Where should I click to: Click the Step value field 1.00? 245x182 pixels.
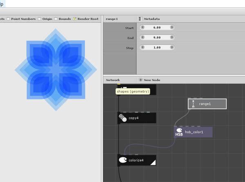(157, 47)
